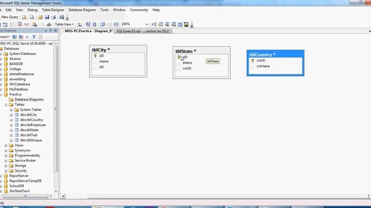Click the Add Table icon in the diagram toolbar

pyautogui.click(x=5, y=24)
